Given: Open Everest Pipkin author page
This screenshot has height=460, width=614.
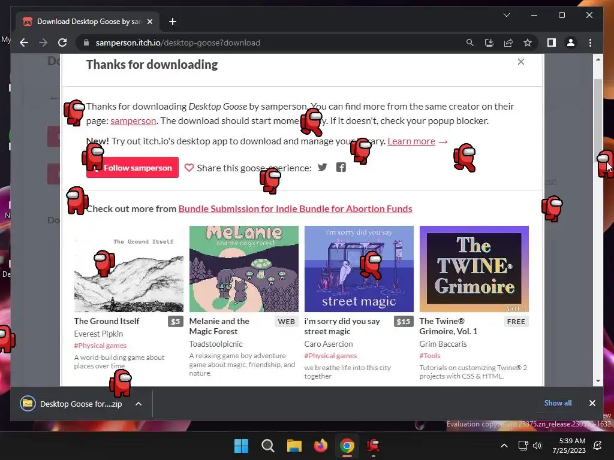Looking at the screenshot, I should tap(99, 334).
